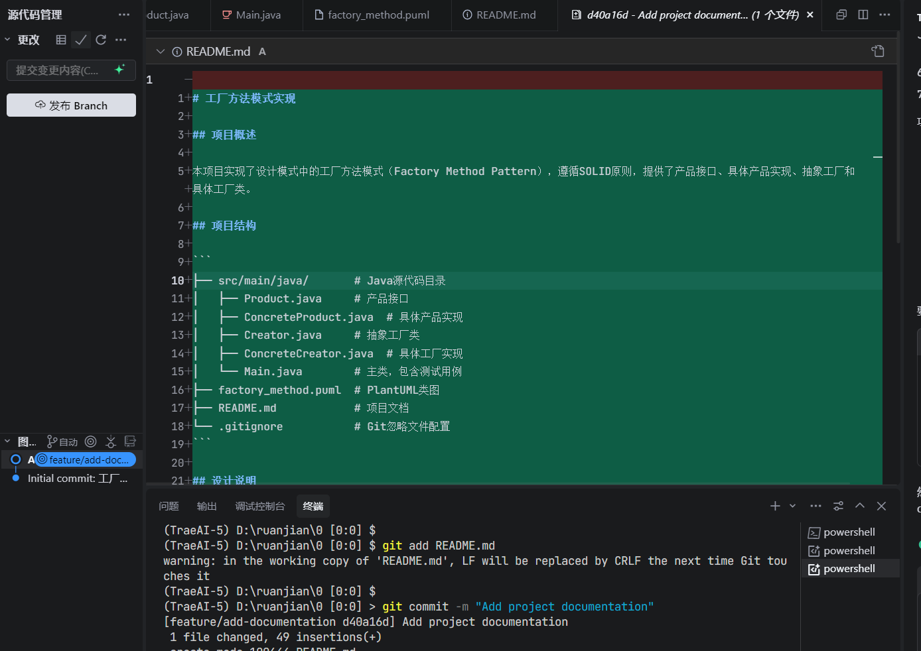Select the Initial commit history entry
The image size is (921, 651).
click(77, 478)
